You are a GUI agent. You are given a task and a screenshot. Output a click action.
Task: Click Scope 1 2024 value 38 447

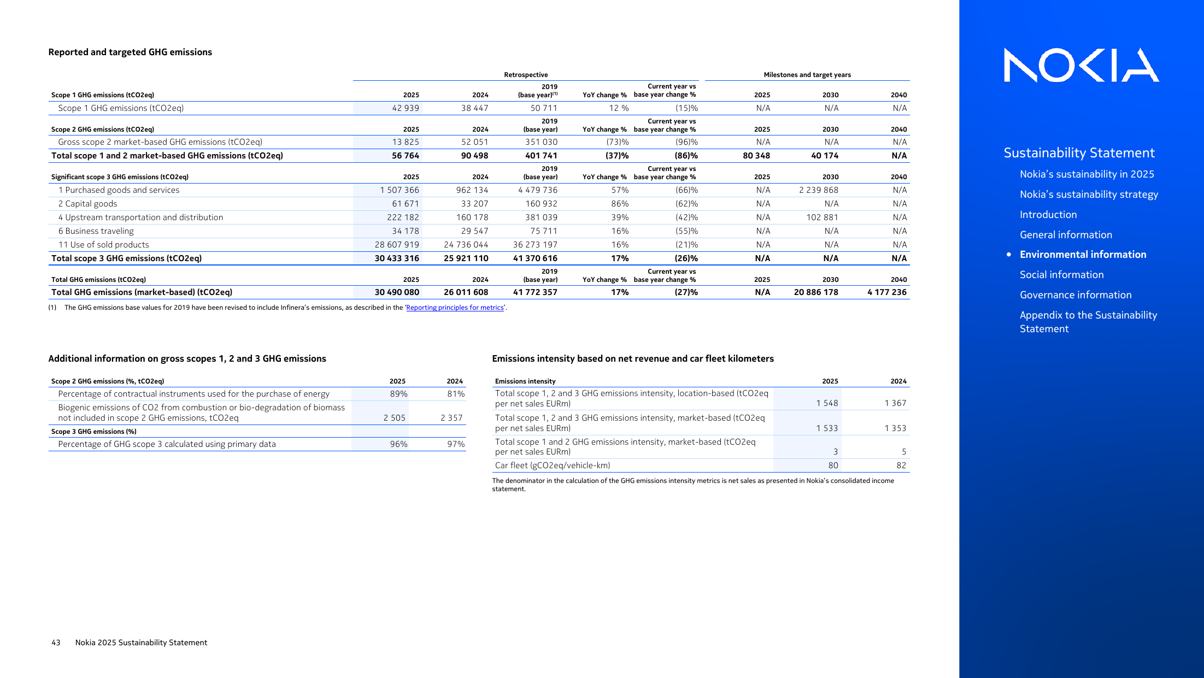coord(474,108)
